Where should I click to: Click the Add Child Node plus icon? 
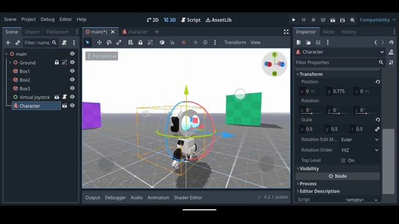8,42
